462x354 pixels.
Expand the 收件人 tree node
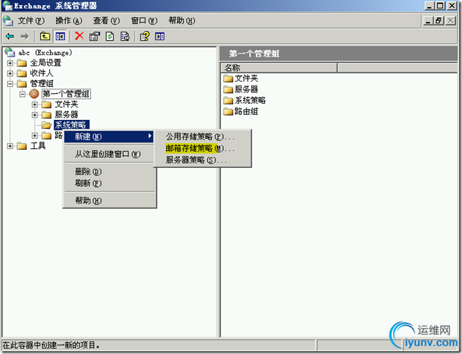tap(10, 73)
